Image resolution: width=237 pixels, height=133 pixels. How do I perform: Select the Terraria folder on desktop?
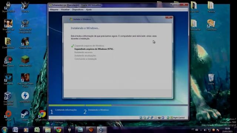point(211,7)
